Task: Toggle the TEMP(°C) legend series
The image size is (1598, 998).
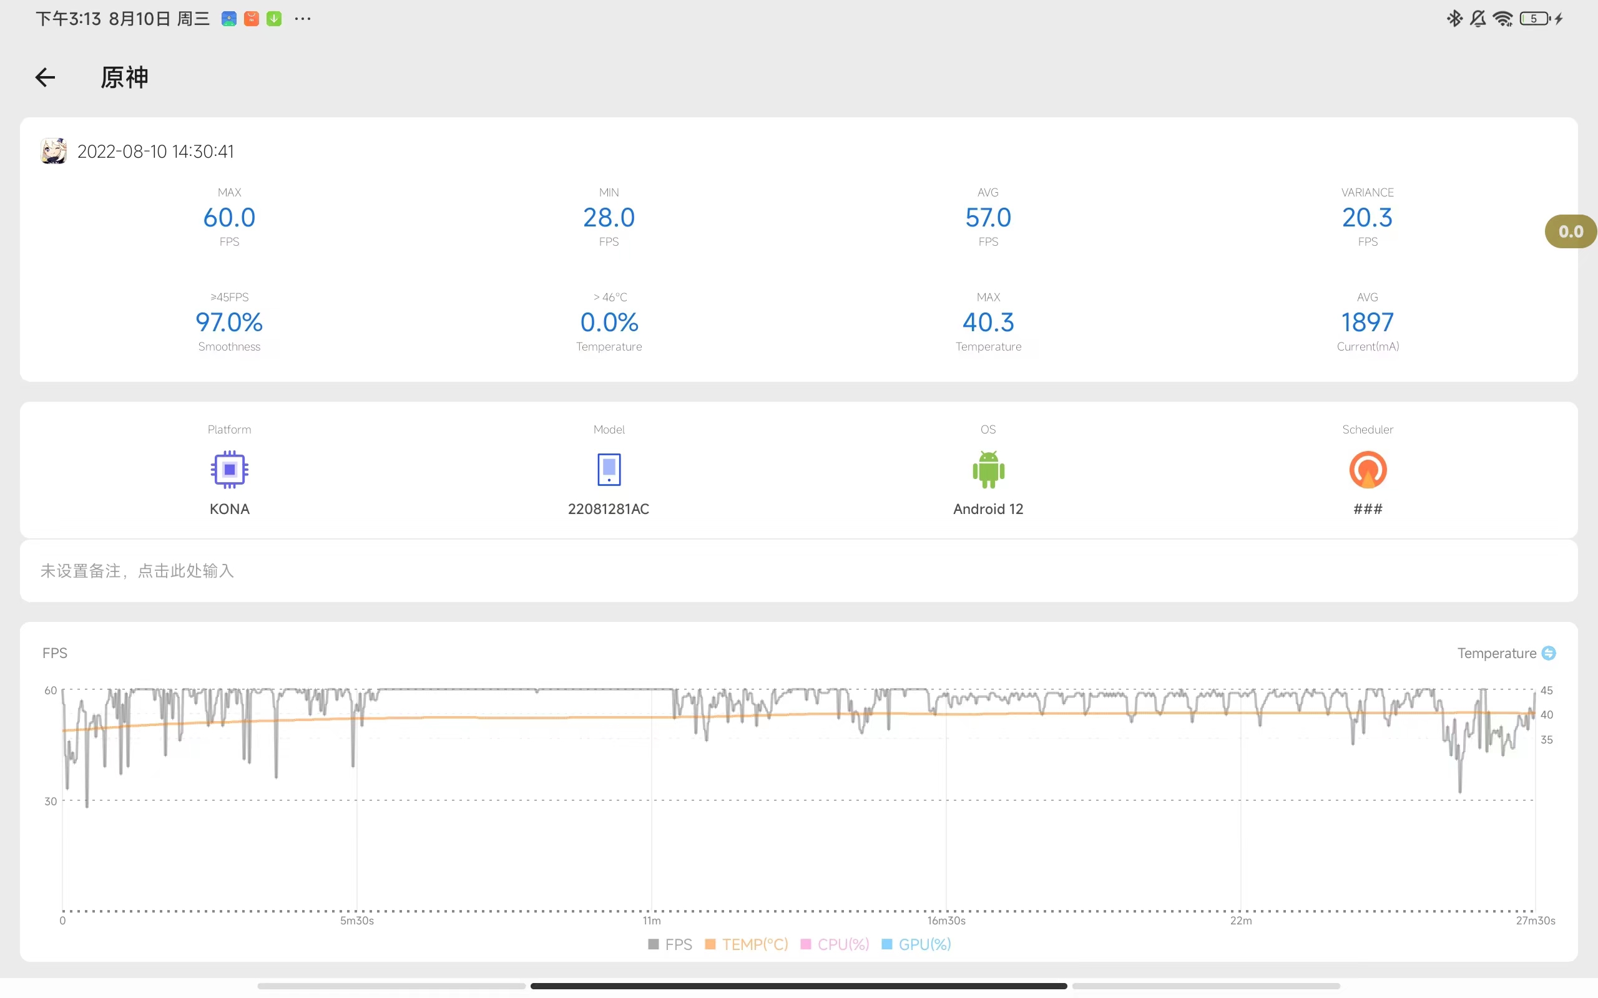Action: 747,944
